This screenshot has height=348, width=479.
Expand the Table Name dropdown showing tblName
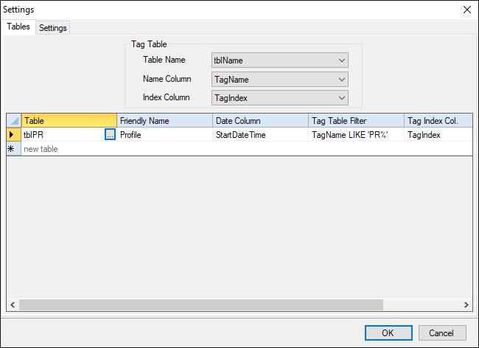(280, 60)
